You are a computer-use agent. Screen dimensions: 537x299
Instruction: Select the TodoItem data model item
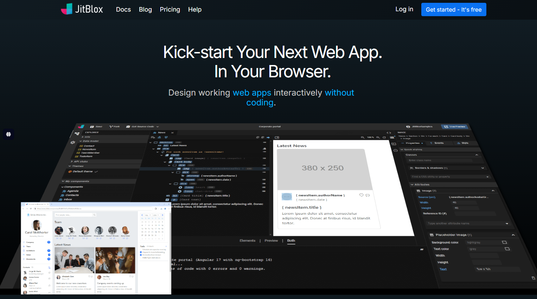(x=84, y=156)
